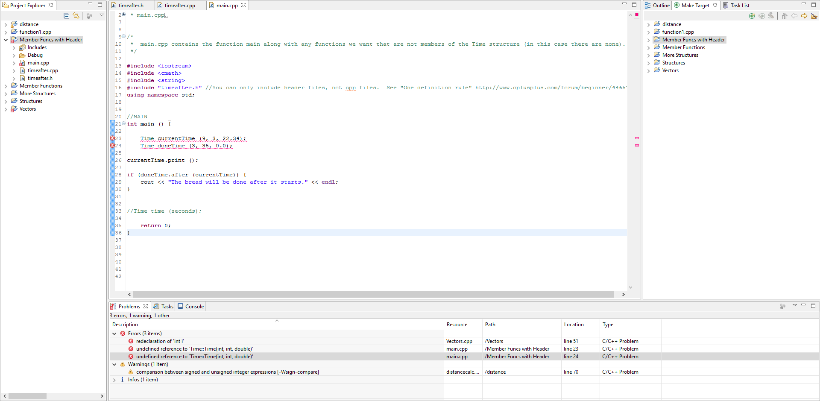The width and height of the screenshot is (820, 401).
Task: Click Edit Make Target icon
Action: [761, 16]
